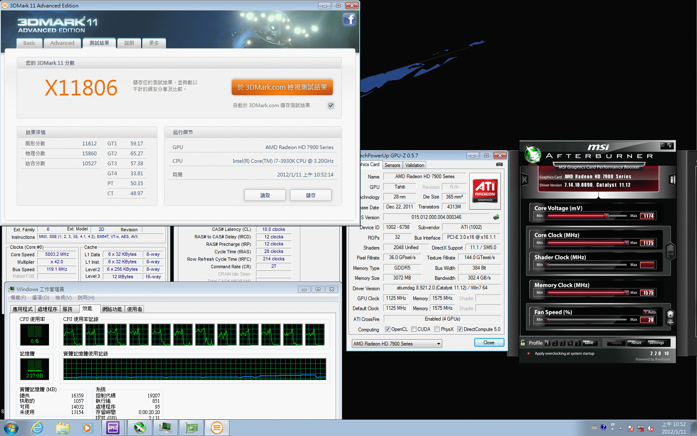Click Afterburner profile save button

click(589, 343)
